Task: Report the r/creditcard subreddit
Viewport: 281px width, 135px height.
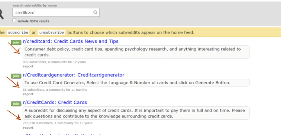Action: 28,66
